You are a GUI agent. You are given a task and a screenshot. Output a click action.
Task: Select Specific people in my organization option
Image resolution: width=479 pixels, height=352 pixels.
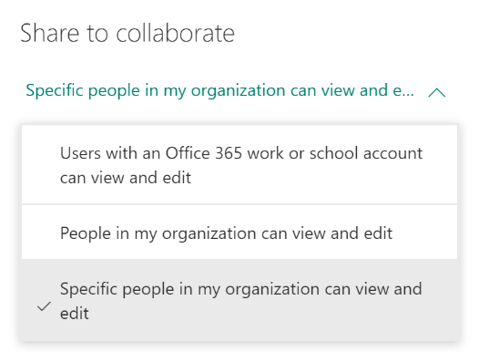click(x=239, y=300)
